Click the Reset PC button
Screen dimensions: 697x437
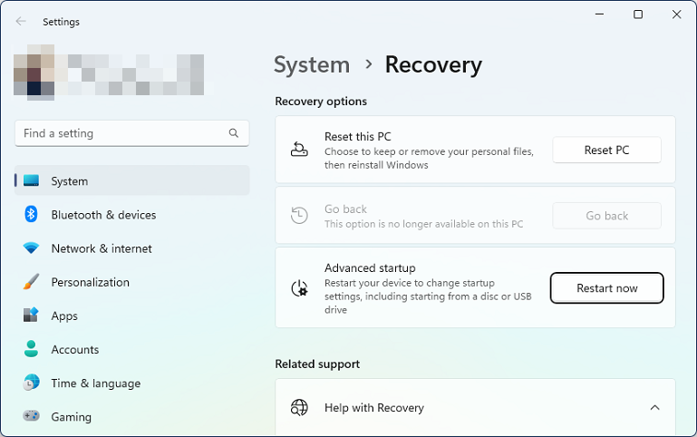pyautogui.click(x=606, y=150)
